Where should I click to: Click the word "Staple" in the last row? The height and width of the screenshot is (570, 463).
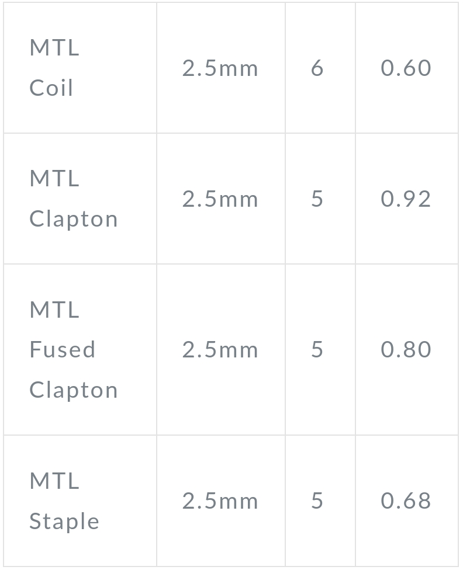[64, 521]
